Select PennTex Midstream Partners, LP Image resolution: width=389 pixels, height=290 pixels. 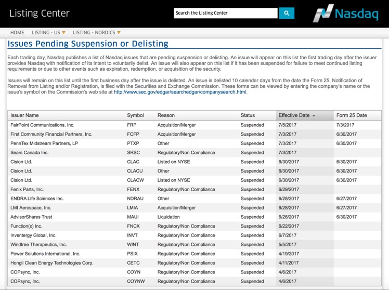(44, 143)
